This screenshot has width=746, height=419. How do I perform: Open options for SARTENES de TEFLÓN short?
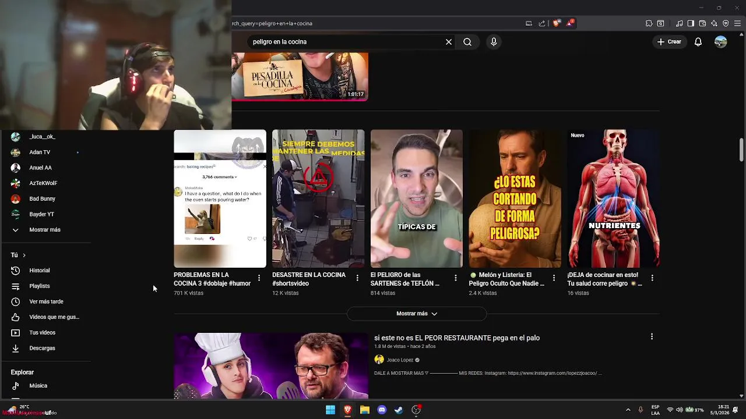pyautogui.click(x=456, y=278)
